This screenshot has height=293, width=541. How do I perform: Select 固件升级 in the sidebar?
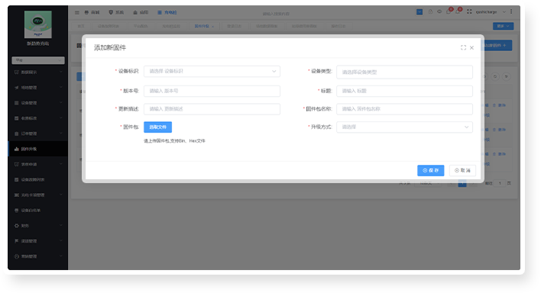[x=38, y=149]
